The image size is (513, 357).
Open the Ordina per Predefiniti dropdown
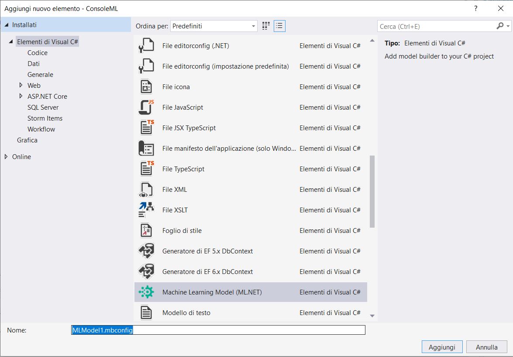click(x=213, y=26)
